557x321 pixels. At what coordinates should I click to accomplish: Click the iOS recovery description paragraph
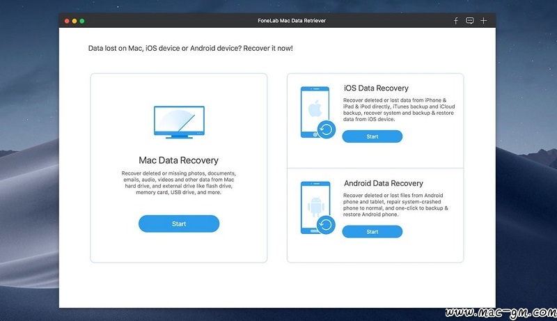[399, 110]
